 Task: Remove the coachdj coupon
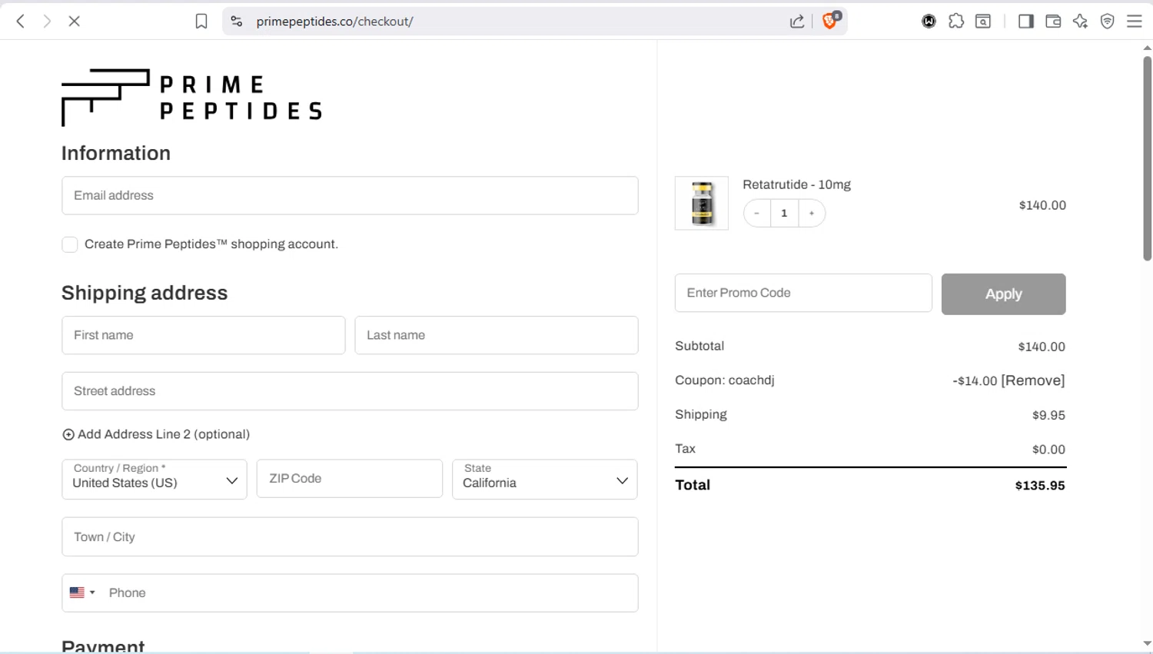coord(1033,380)
